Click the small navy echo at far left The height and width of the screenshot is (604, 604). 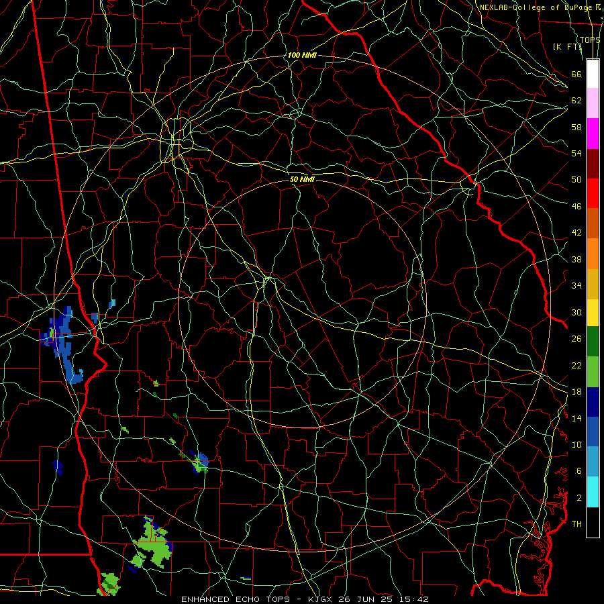pyautogui.click(x=58, y=467)
